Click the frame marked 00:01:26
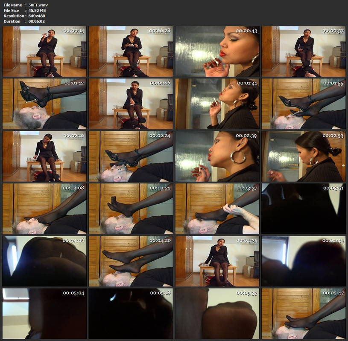 point(131,104)
